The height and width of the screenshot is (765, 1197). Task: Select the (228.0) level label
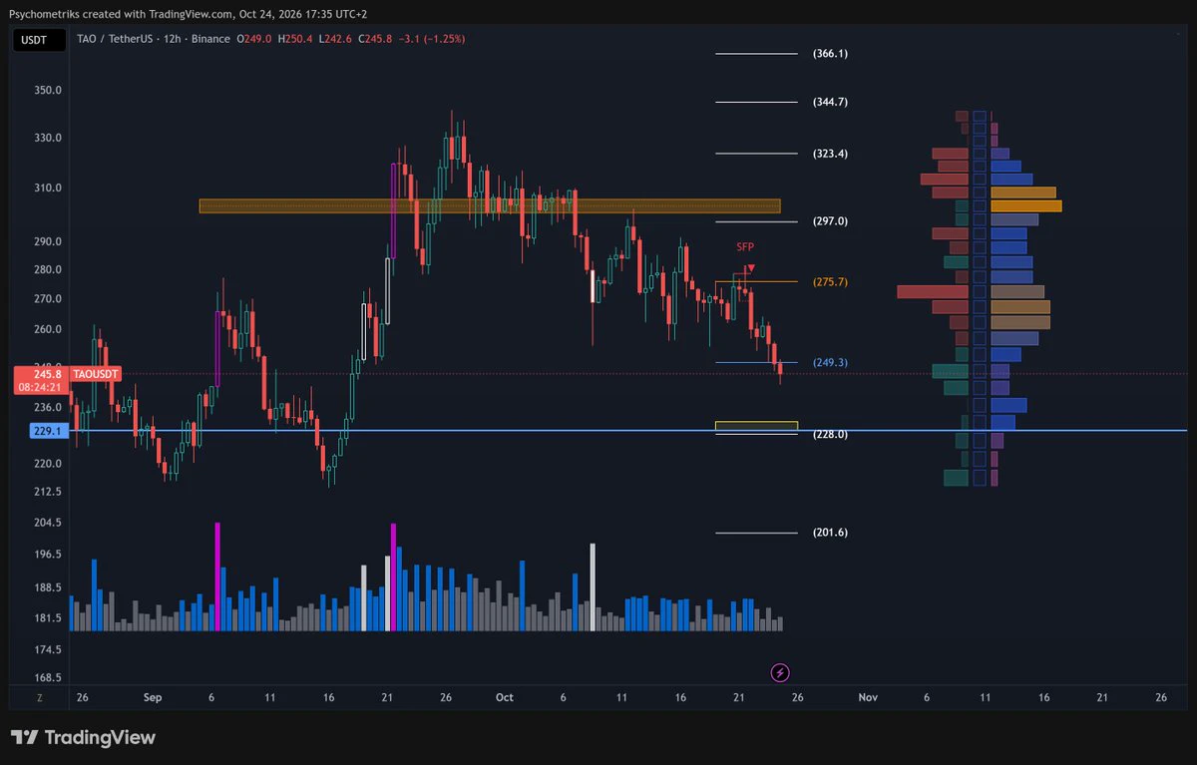830,435
